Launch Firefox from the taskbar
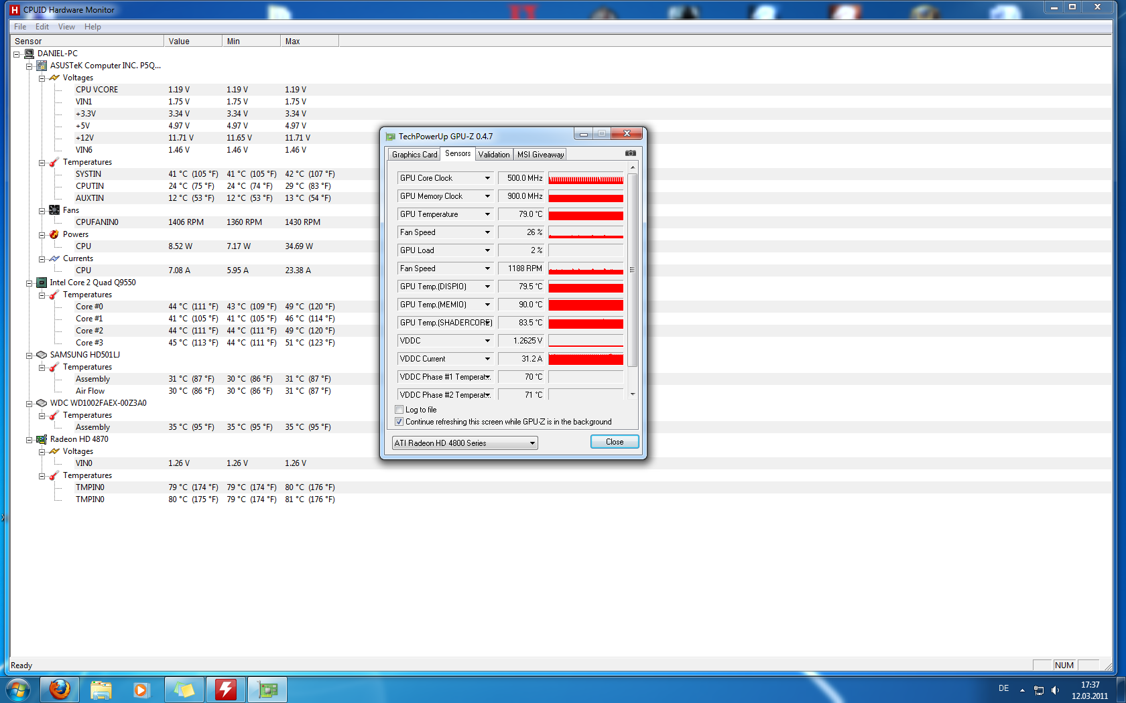The image size is (1126, 703). (x=60, y=690)
